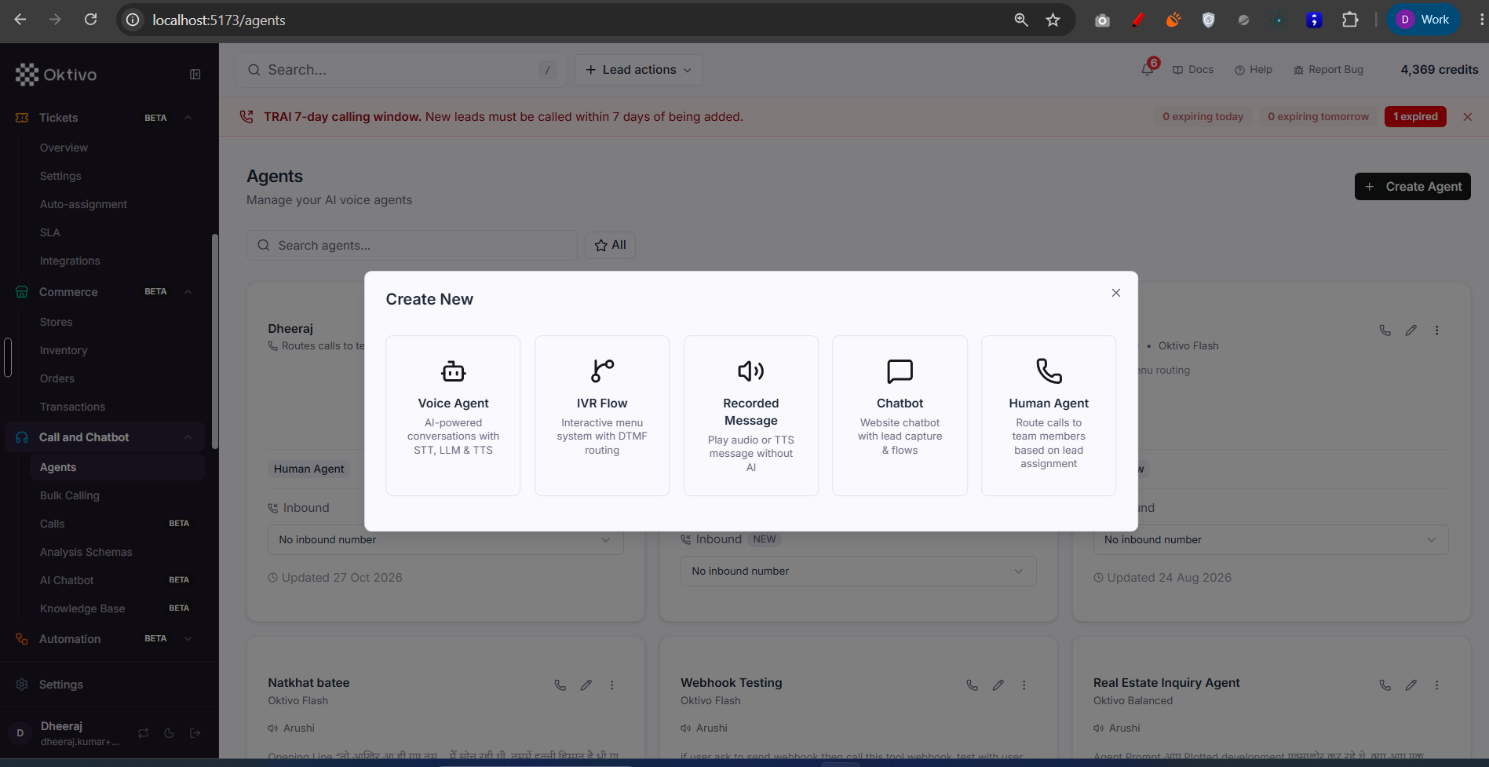The image size is (1489, 767).
Task: Collapse the Call and Chatbot chevron
Action: tap(188, 437)
